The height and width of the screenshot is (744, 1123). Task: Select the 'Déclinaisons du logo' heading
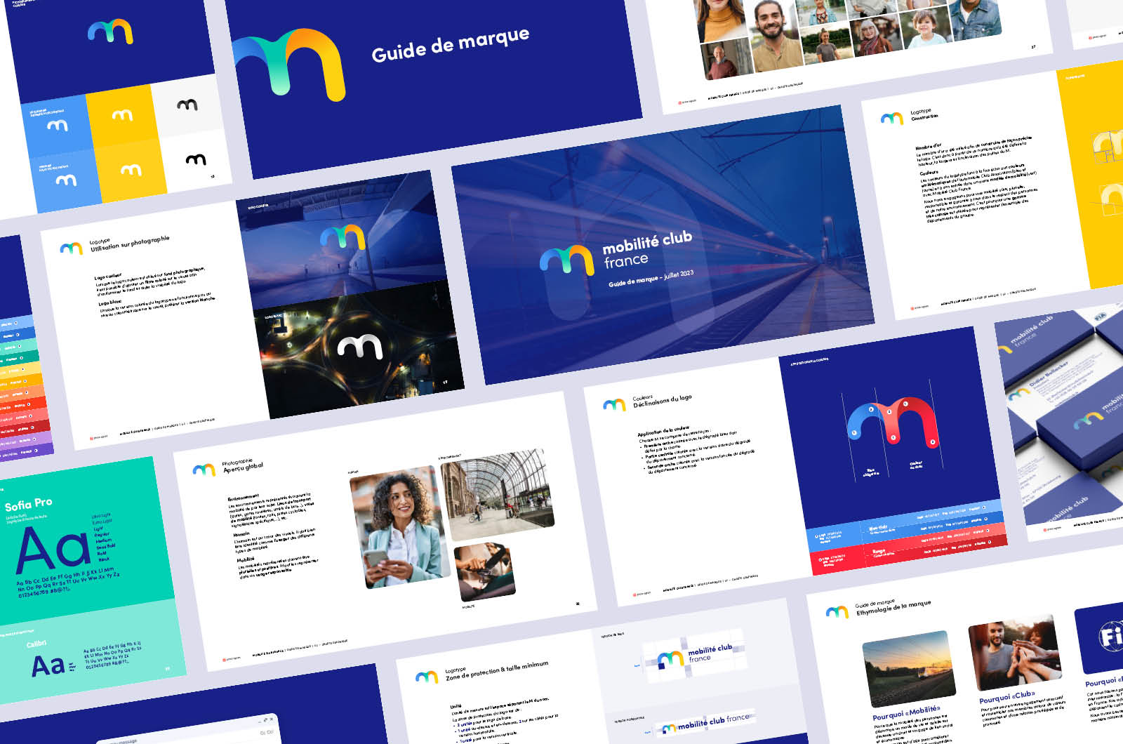click(x=663, y=401)
